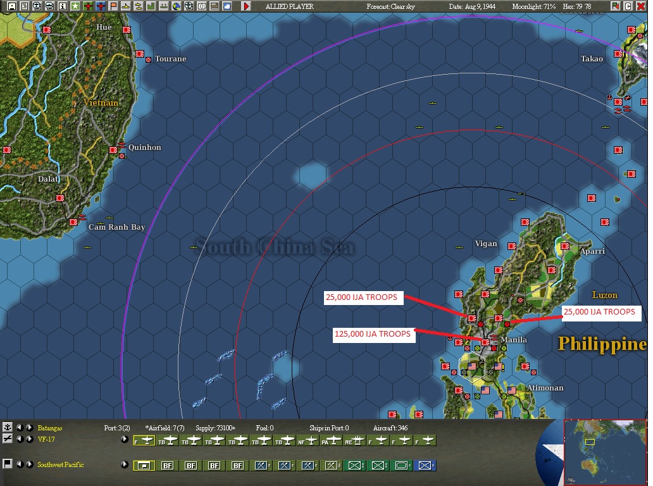Open the text document list icon

(x=25, y=6)
